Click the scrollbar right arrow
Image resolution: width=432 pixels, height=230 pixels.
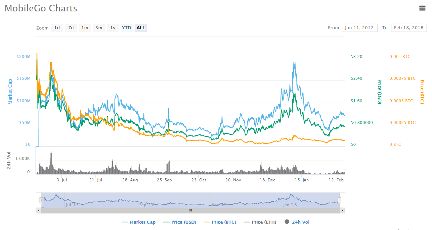[x=342, y=211]
